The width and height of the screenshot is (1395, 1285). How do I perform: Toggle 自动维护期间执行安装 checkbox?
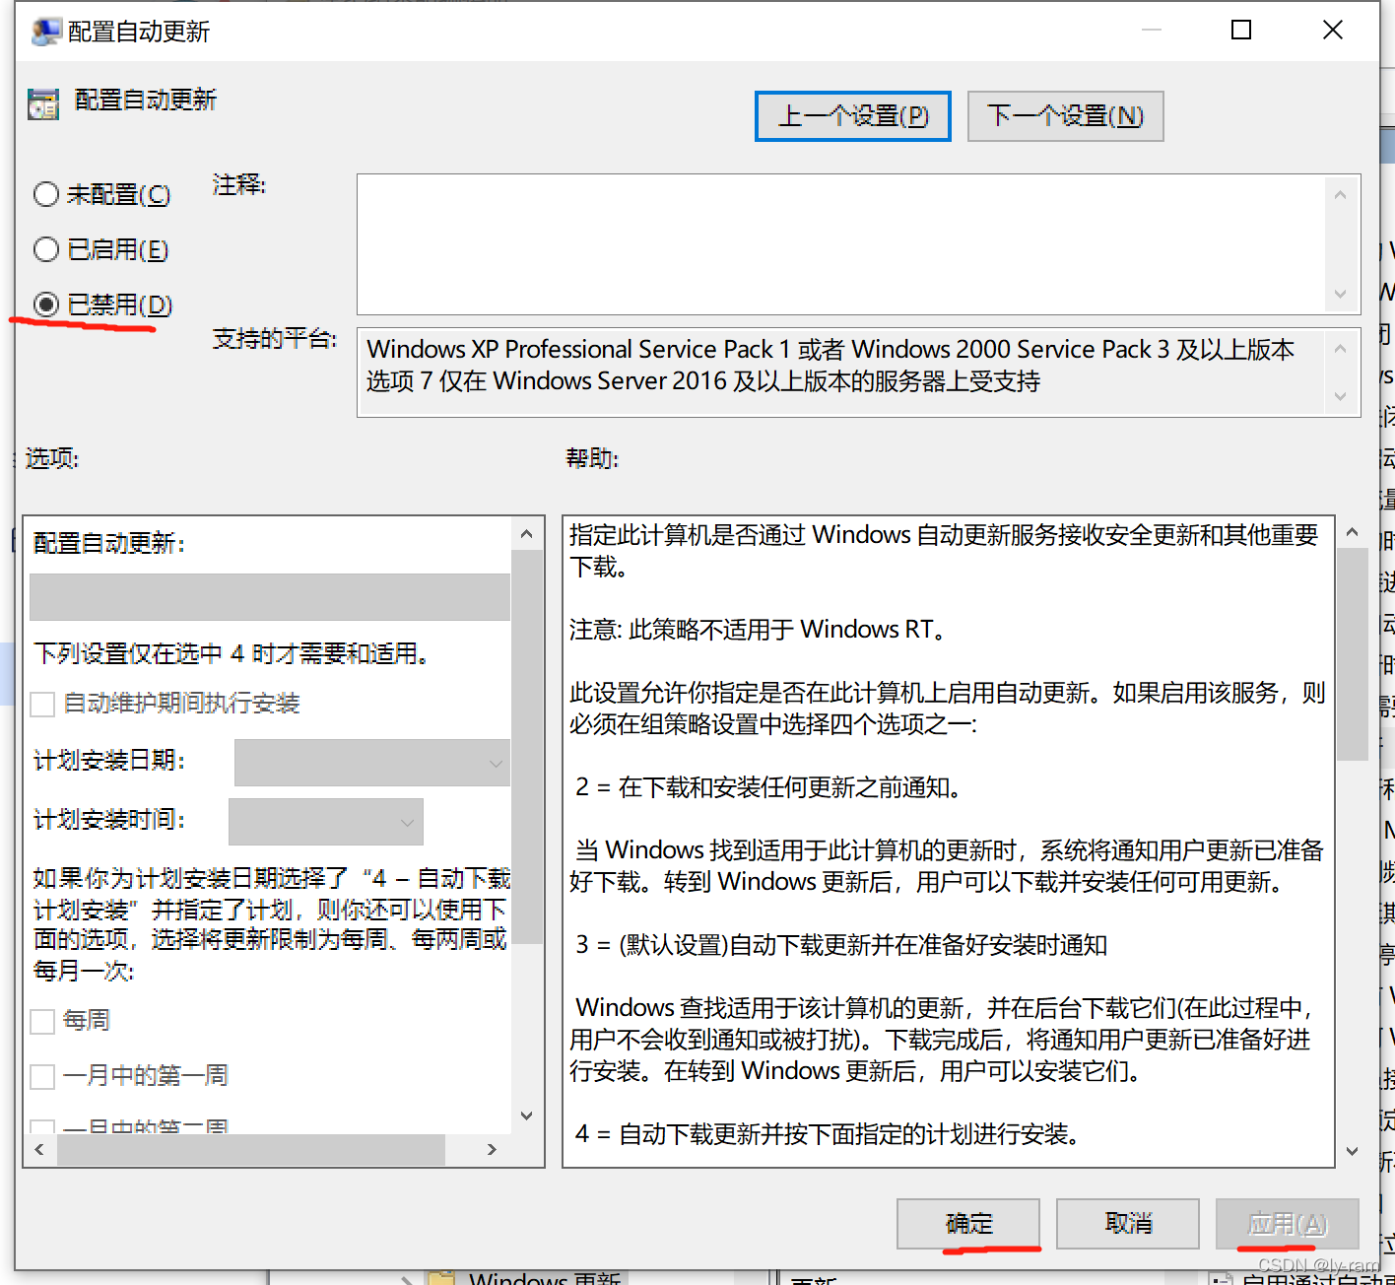pyautogui.click(x=42, y=704)
